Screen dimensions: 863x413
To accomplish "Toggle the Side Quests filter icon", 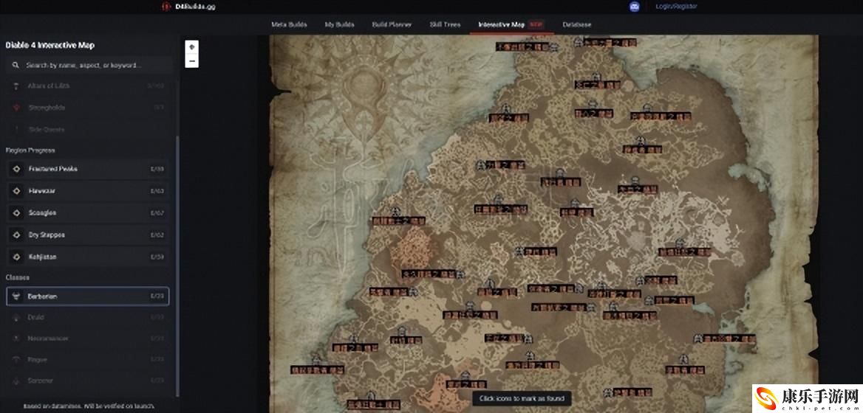I will [x=16, y=130].
